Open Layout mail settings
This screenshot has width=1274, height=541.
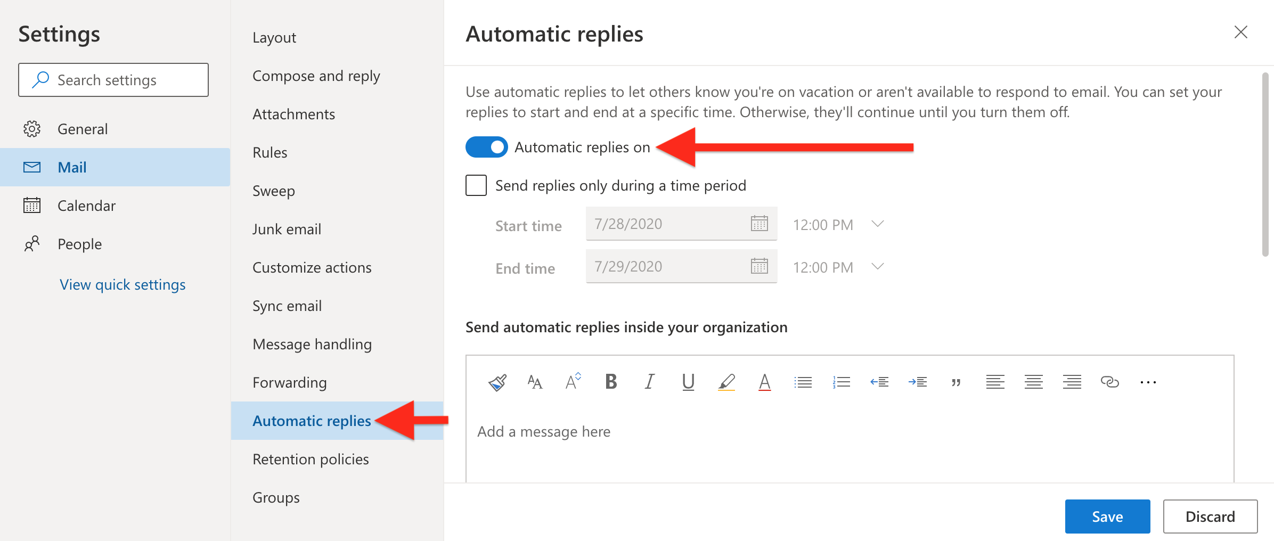337,37
